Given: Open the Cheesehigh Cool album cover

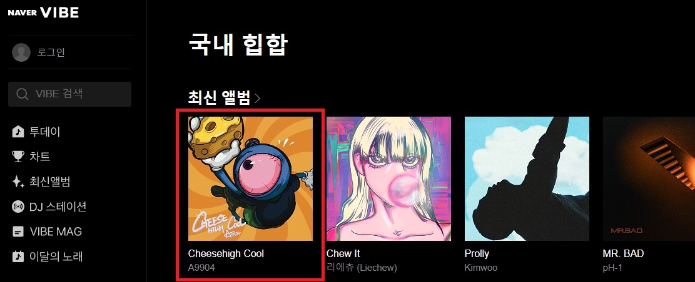Looking at the screenshot, I should click(250, 178).
